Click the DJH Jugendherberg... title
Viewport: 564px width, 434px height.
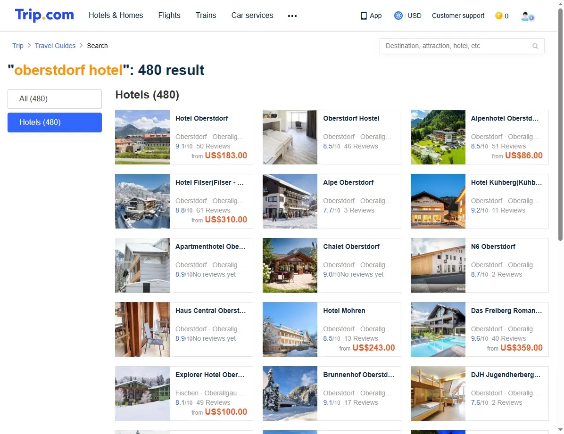[506, 375]
